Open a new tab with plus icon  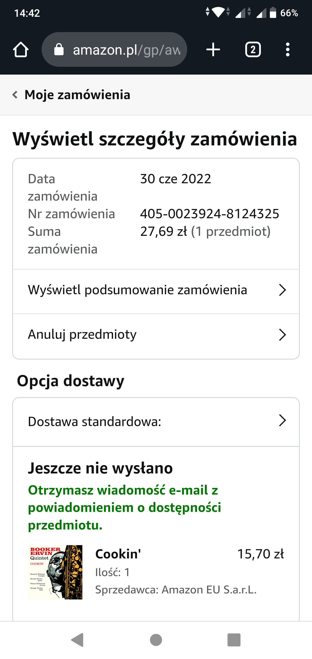click(213, 50)
